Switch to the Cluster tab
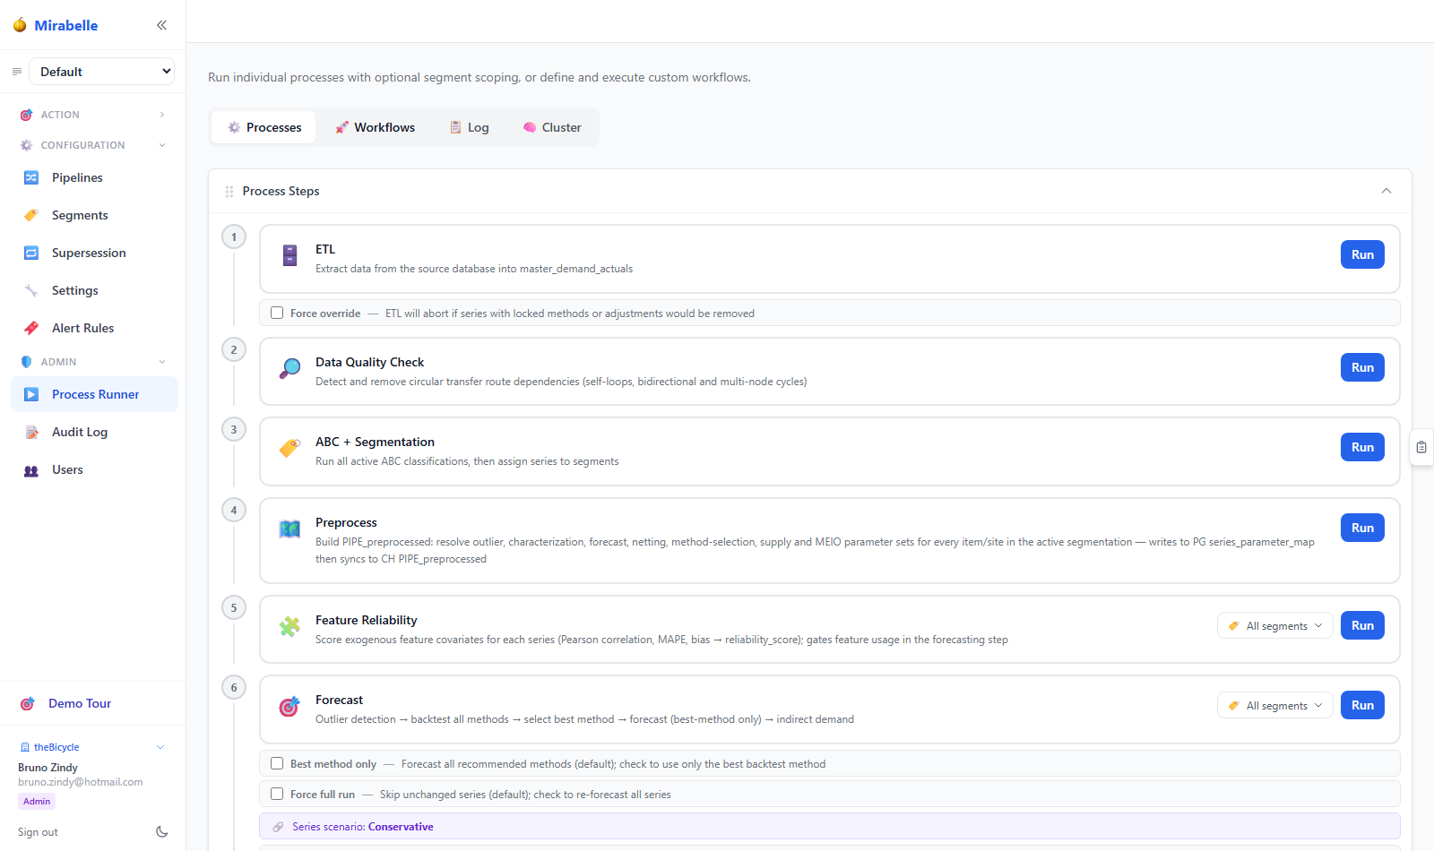This screenshot has width=1434, height=851. 552,127
